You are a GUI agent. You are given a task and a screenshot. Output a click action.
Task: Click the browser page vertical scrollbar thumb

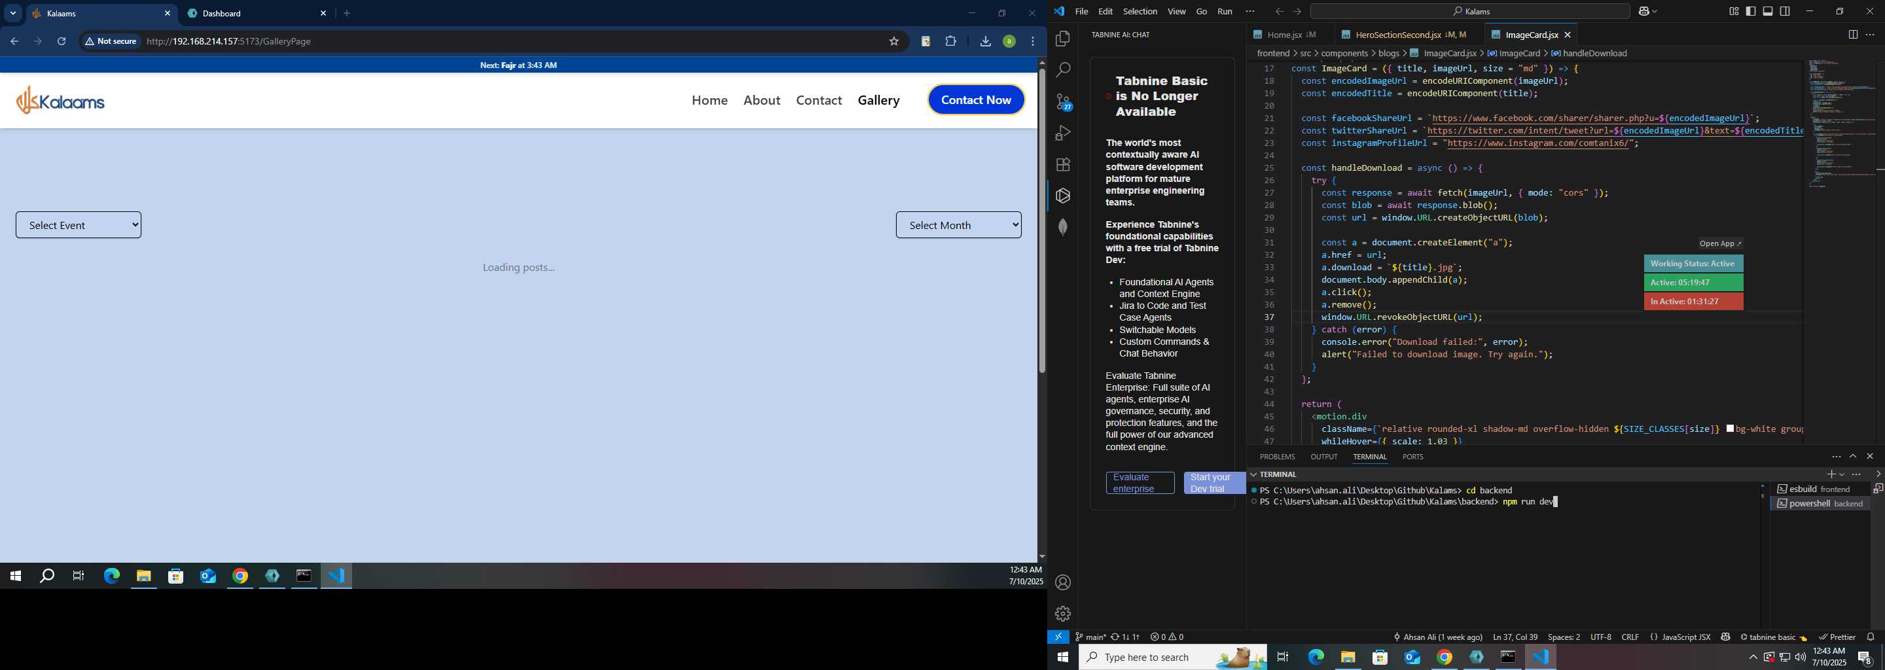[1041, 221]
